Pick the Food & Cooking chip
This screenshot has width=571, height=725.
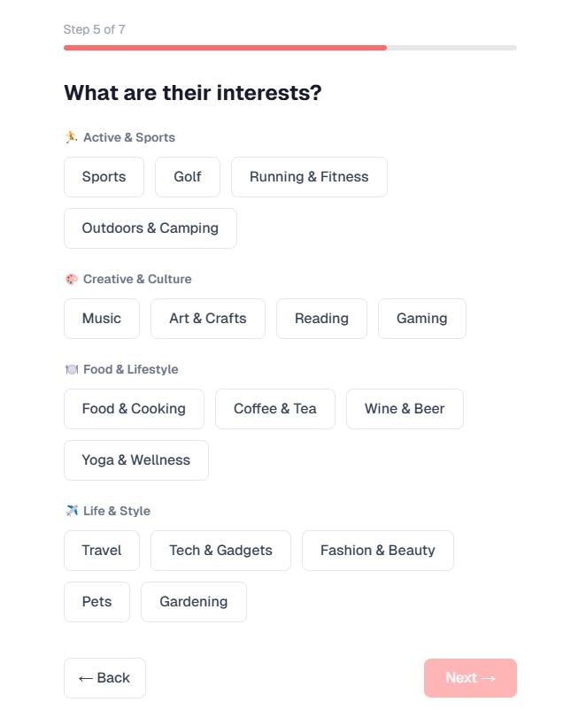tap(134, 409)
